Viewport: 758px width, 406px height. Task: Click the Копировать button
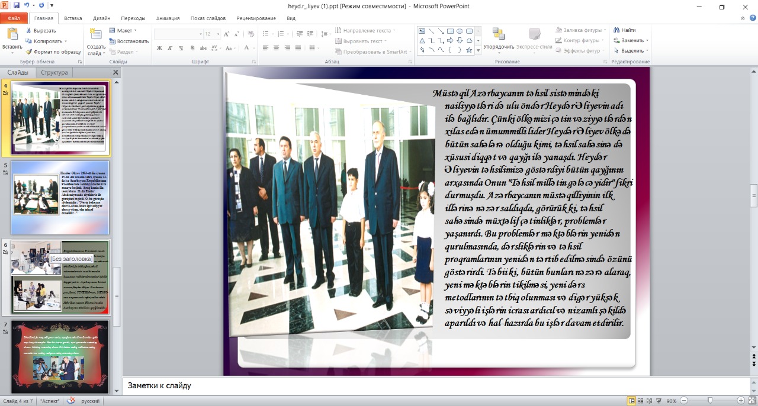[x=47, y=41]
